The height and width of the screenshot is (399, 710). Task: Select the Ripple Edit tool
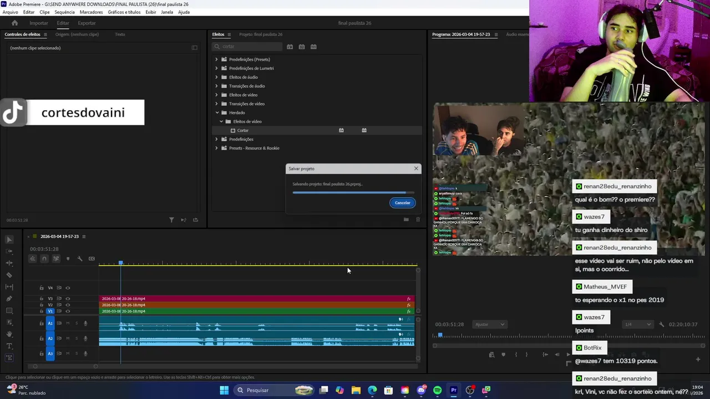click(x=9, y=263)
